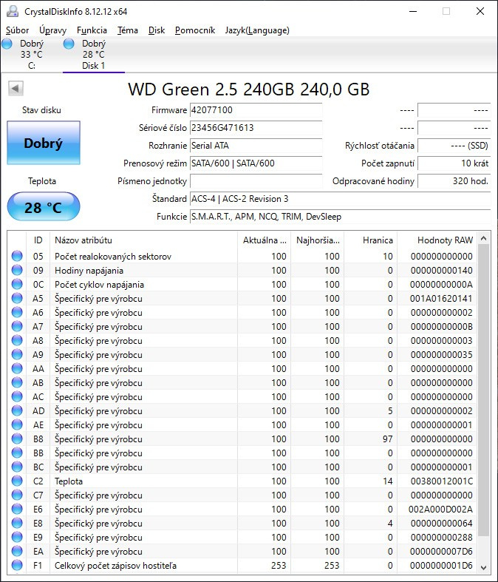Click status orb of attribute A9
The image size is (498, 582).
17,354
